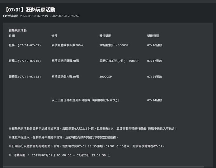
Task: Click the 任務一(07/01~07/09) cell
Action: (25, 45)
